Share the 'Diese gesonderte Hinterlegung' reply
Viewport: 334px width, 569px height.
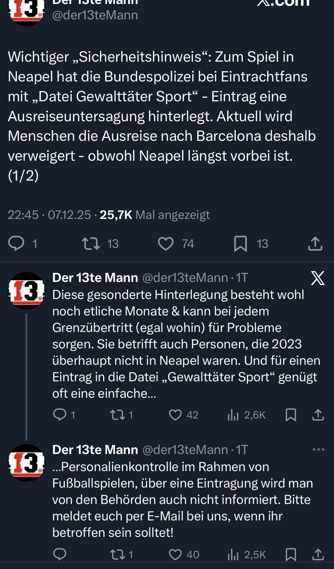(318, 415)
